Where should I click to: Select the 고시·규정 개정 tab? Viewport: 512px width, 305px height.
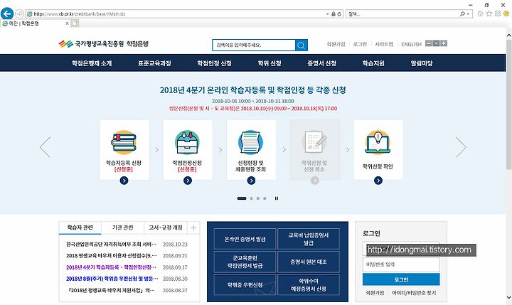click(166, 228)
